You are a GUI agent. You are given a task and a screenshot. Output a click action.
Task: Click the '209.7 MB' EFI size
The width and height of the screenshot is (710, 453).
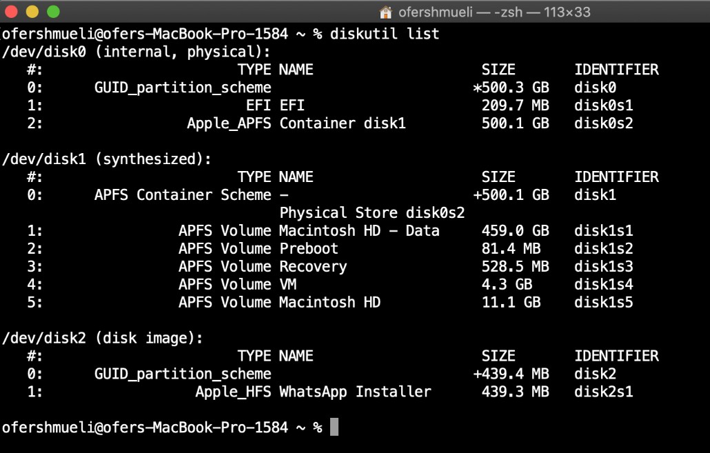516,105
